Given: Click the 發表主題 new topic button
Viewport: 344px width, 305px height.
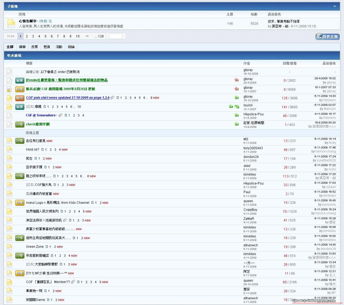Looking at the screenshot, I should coord(327,37).
